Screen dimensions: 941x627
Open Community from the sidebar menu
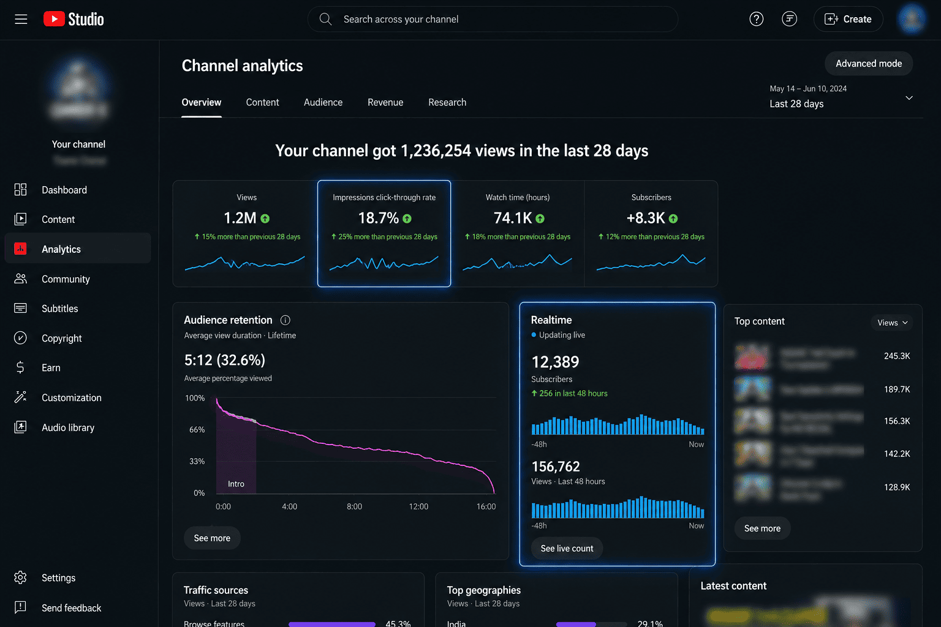tap(78, 279)
